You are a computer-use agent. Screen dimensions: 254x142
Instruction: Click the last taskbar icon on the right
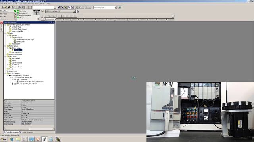click(x=58, y=139)
